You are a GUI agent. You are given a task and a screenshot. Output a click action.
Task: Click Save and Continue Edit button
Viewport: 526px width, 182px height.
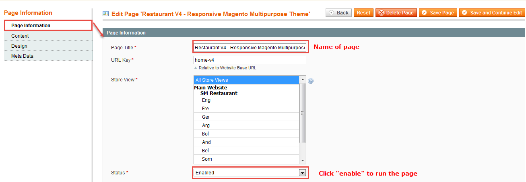coord(492,13)
